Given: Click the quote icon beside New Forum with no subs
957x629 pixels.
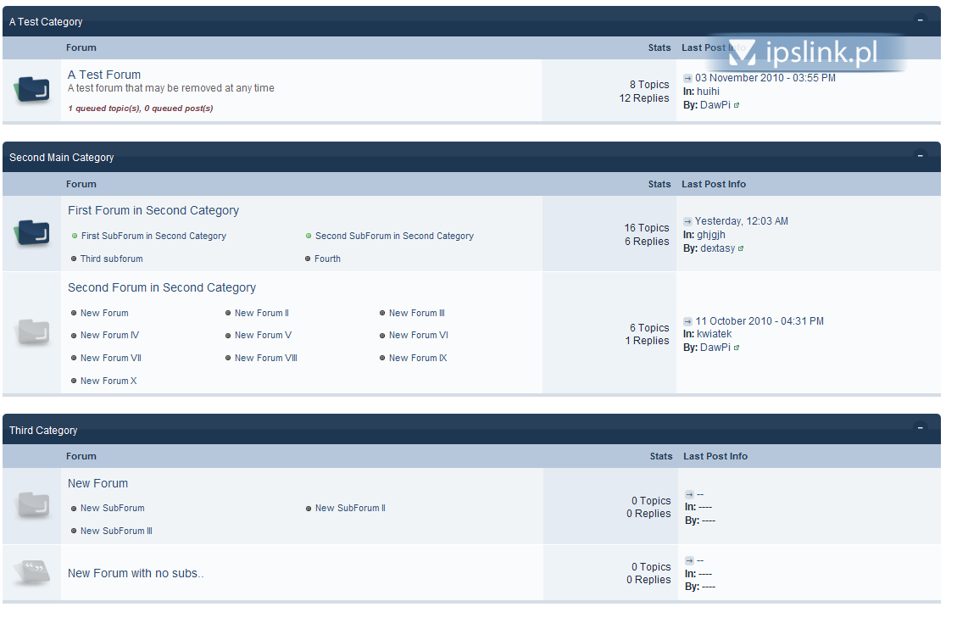Looking at the screenshot, I should tap(32, 572).
